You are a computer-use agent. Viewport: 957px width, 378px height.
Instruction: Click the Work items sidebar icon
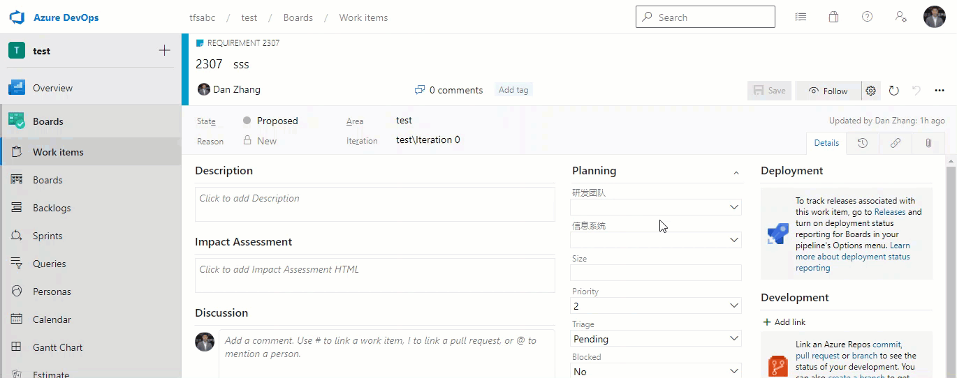tap(17, 152)
